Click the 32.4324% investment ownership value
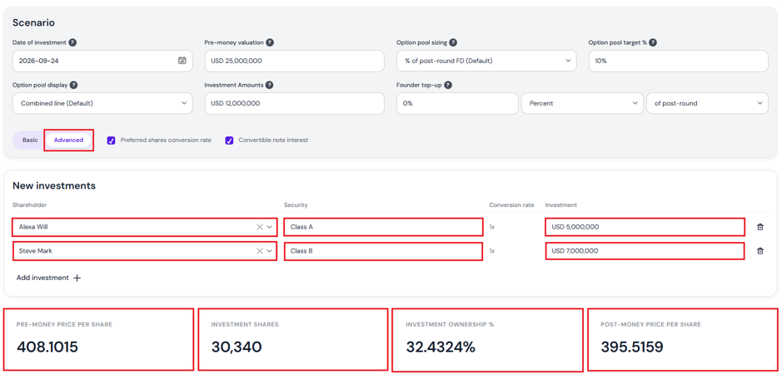This screenshot has height=374, width=782. pyautogui.click(x=441, y=347)
